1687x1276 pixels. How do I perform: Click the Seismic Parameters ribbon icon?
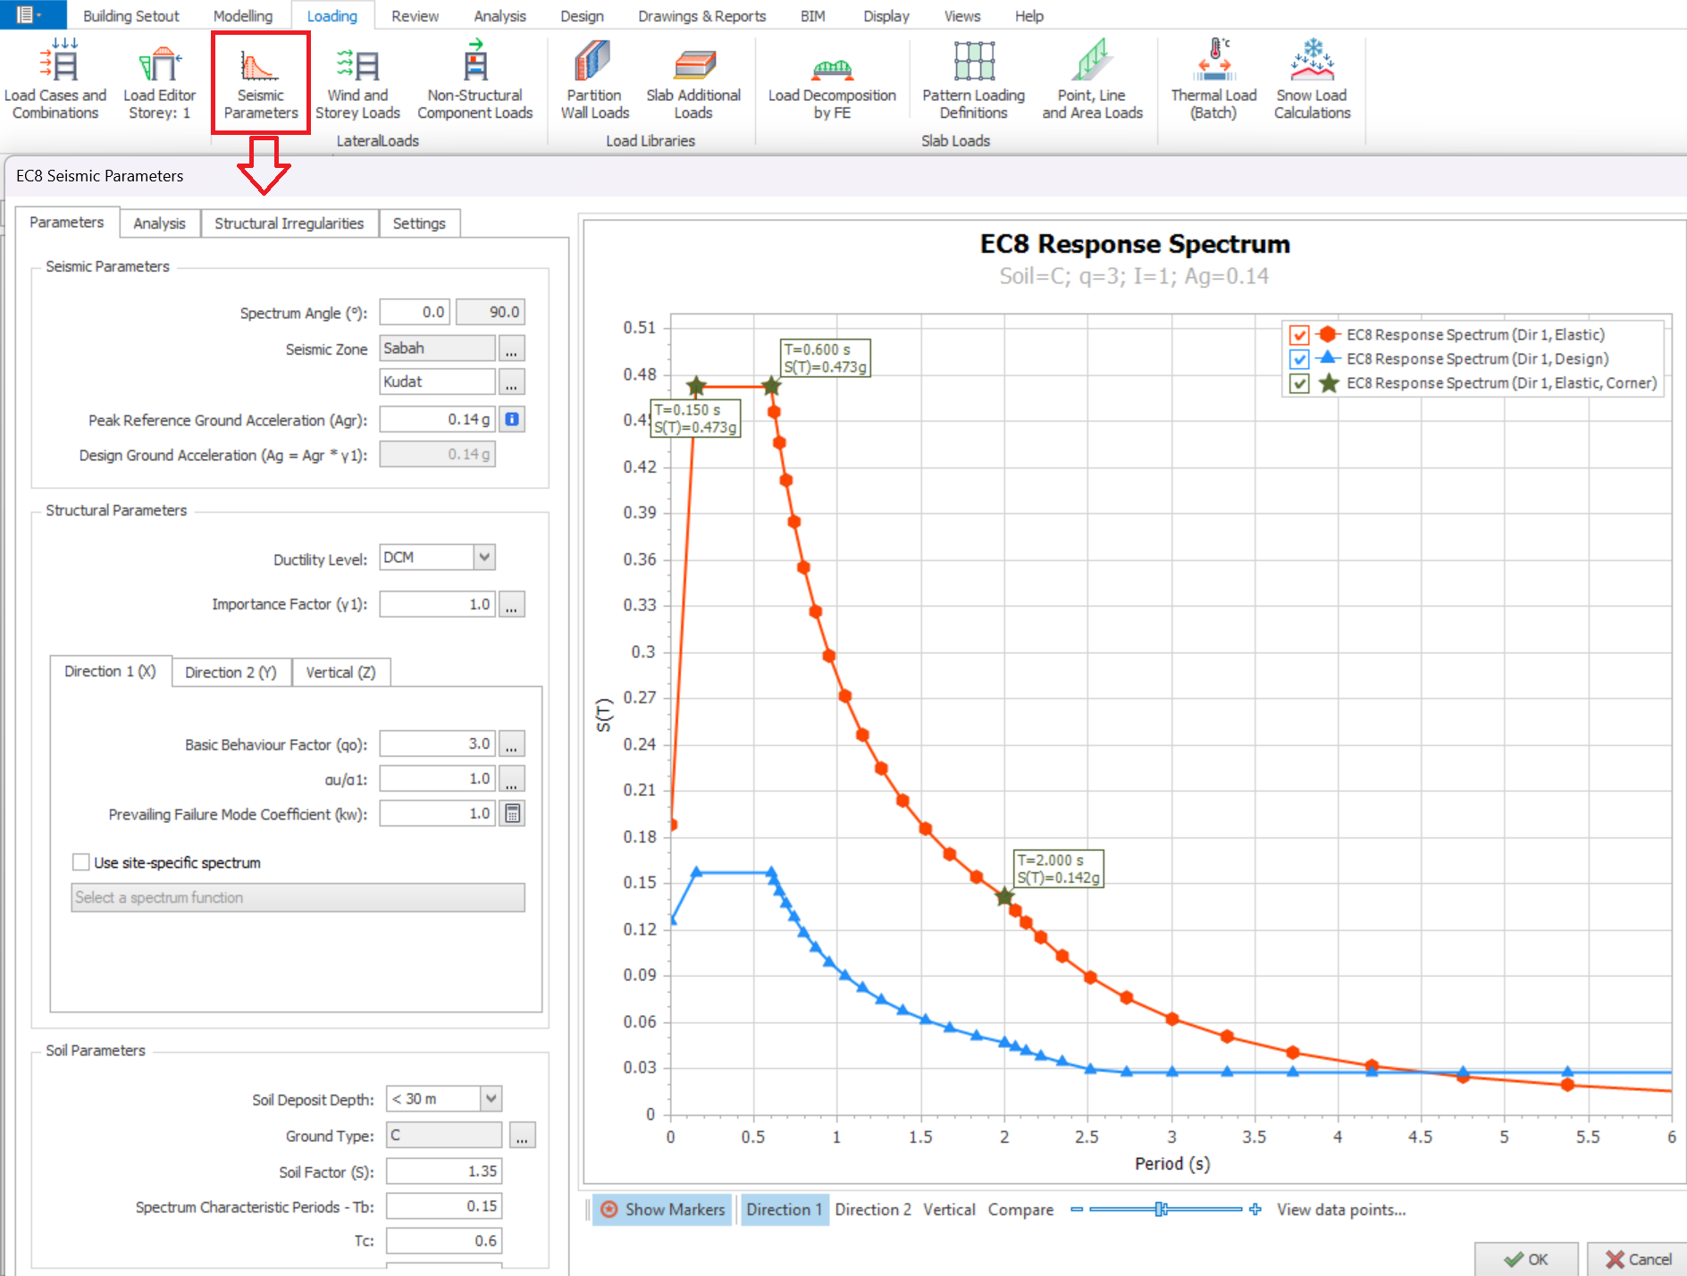tap(260, 80)
